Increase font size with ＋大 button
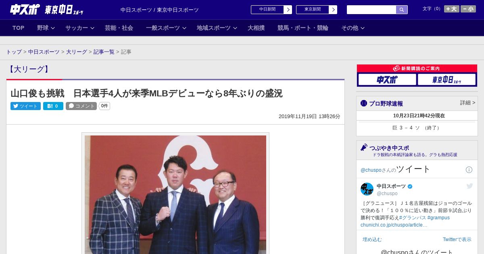 click(452, 9)
